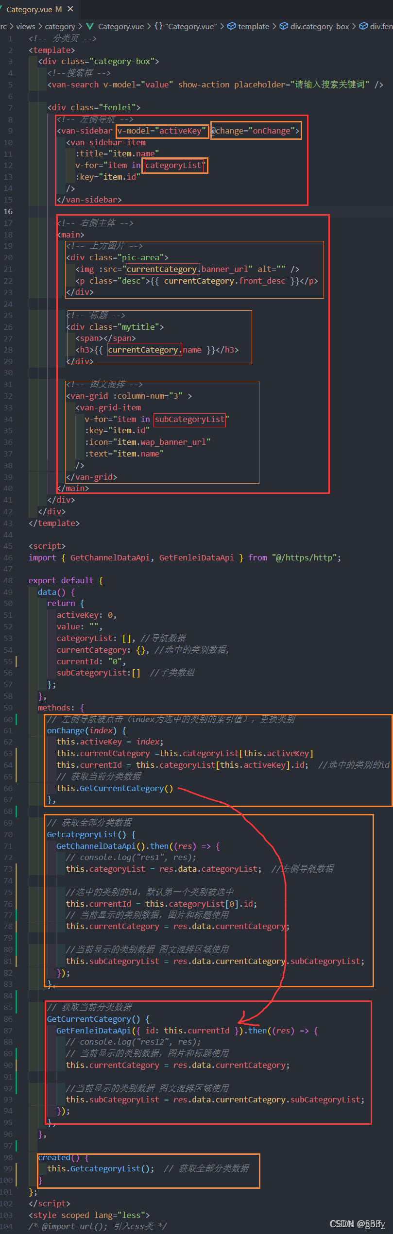Click the curly braces symbol icon in breadcrumbs
The height and width of the screenshot is (1234, 393).
158,26
